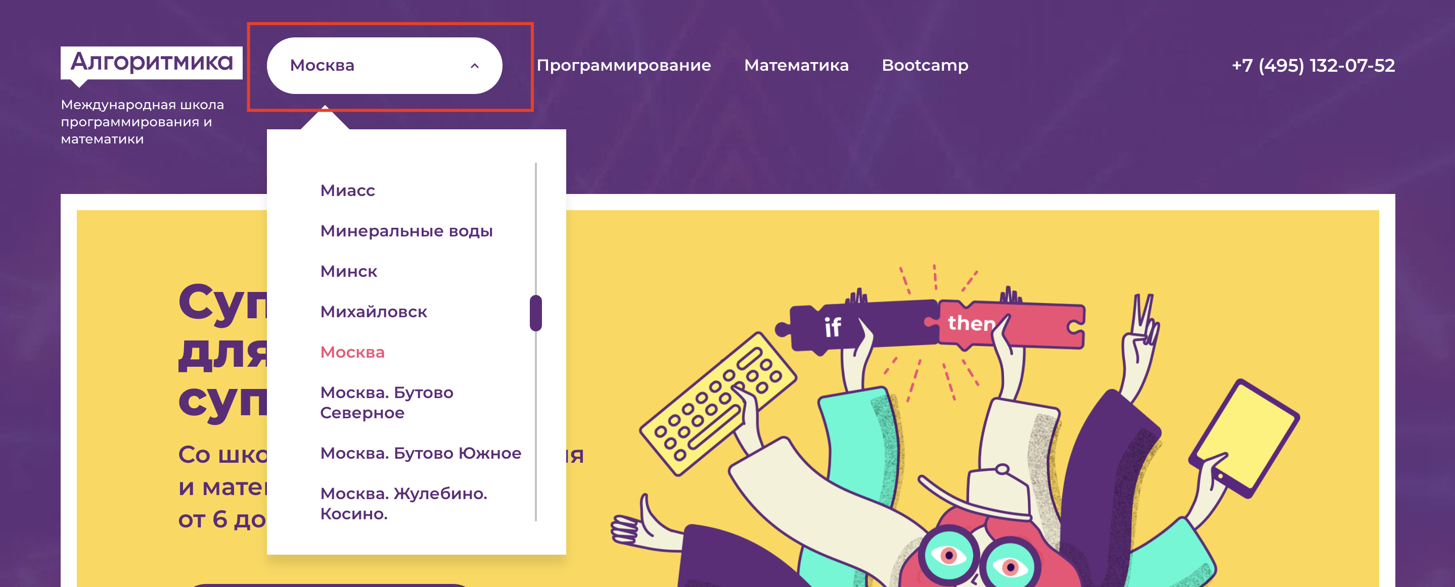Pick Михайловск in the dropdown list
The image size is (1455, 587).
pyautogui.click(x=373, y=312)
